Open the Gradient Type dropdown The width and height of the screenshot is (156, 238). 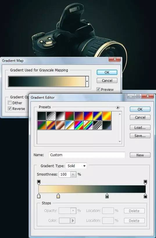click(76, 166)
